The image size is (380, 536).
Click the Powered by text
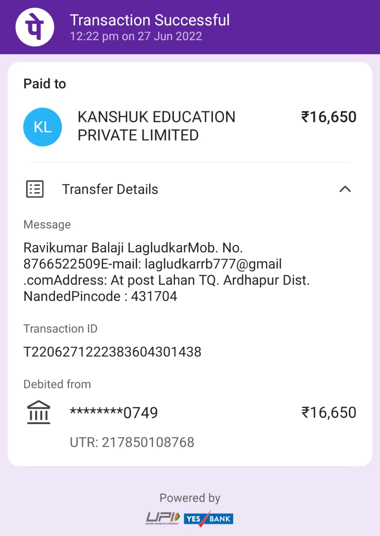click(x=190, y=498)
